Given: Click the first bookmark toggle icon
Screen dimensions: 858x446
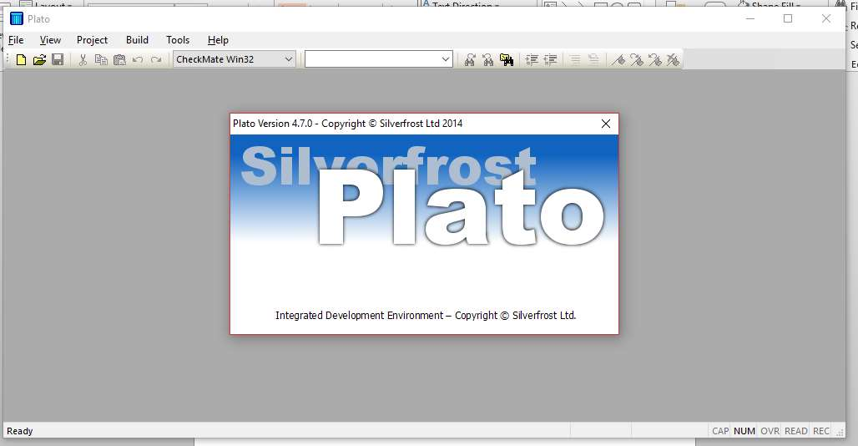Looking at the screenshot, I should click(x=618, y=59).
